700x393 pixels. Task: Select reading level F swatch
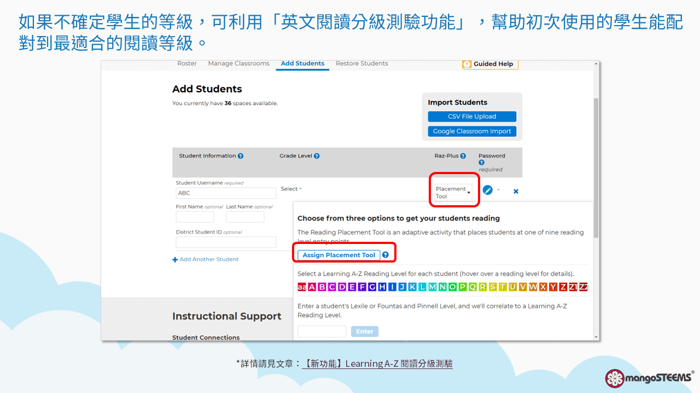click(x=363, y=287)
